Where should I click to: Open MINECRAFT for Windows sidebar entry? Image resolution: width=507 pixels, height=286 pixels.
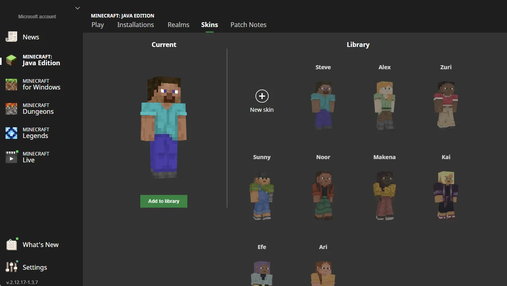point(41,84)
